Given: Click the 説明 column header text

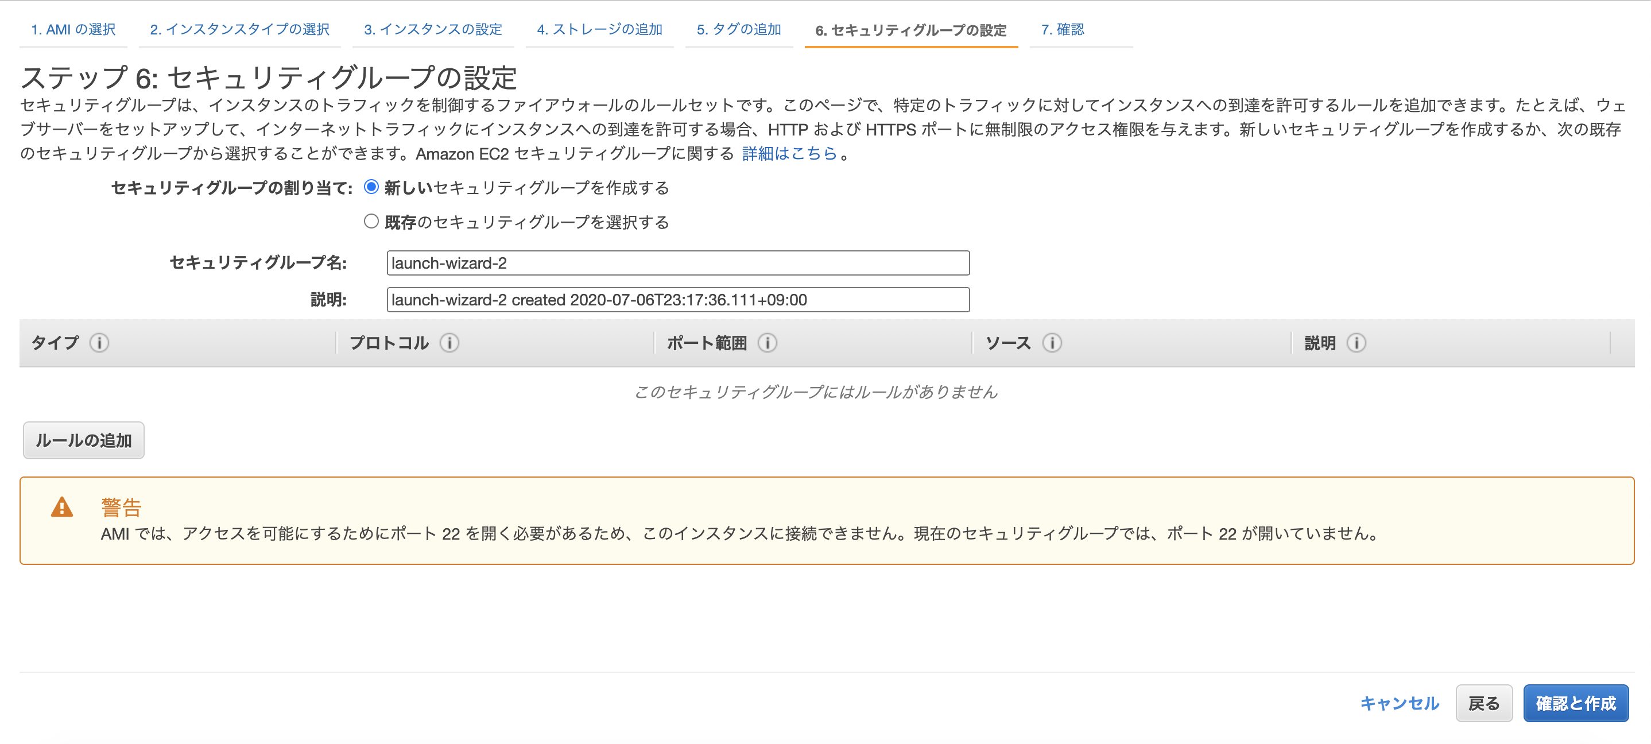Looking at the screenshot, I should (1320, 343).
